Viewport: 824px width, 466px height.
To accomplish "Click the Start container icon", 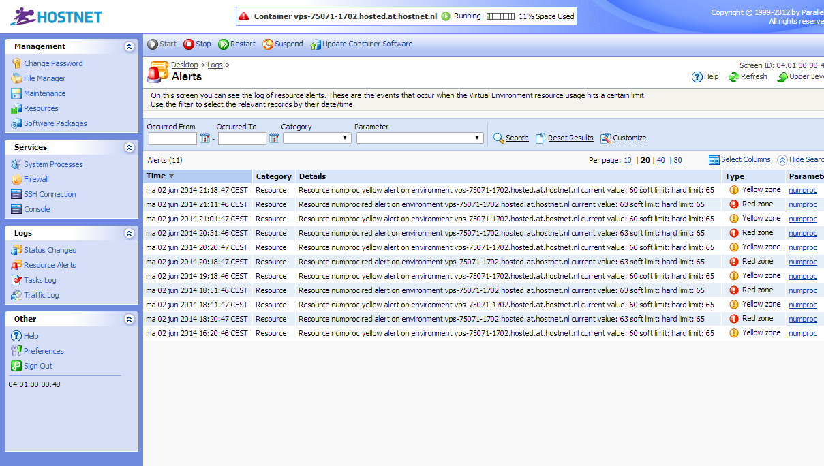I will coord(153,44).
